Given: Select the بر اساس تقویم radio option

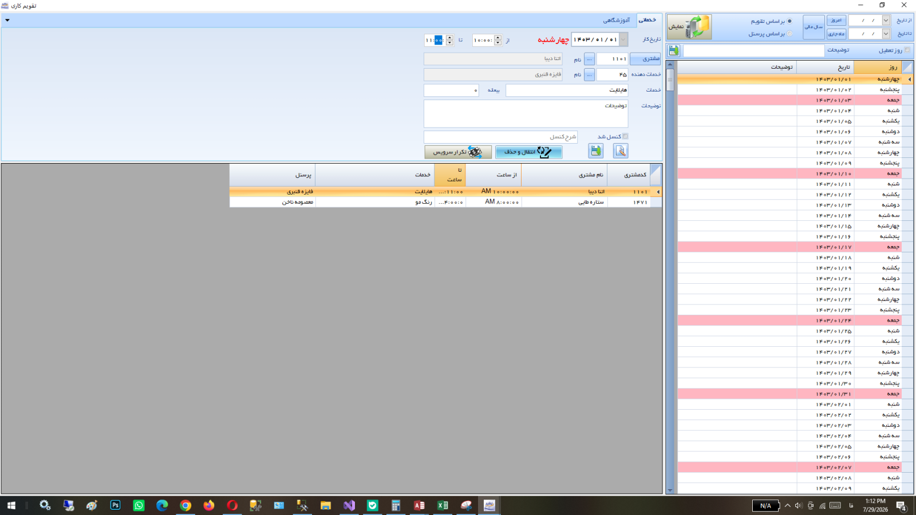Looking at the screenshot, I should click(789, 21).
